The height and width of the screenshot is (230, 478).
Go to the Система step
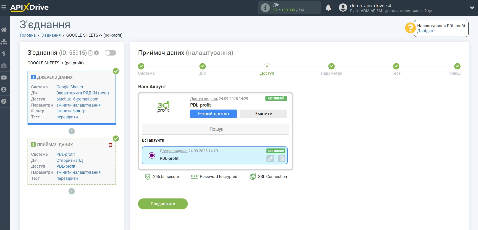(x=141, y=66)
